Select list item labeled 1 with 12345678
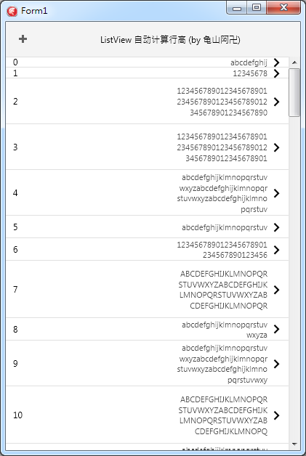 click(x=148, y=73)
